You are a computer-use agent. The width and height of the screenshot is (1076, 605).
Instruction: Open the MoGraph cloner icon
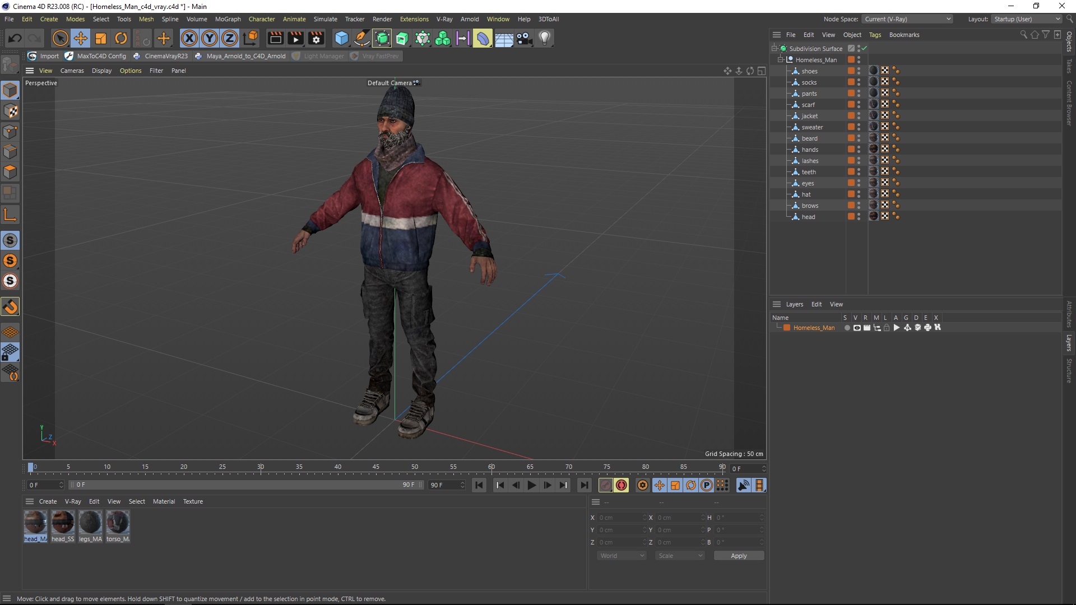(443, 38)
